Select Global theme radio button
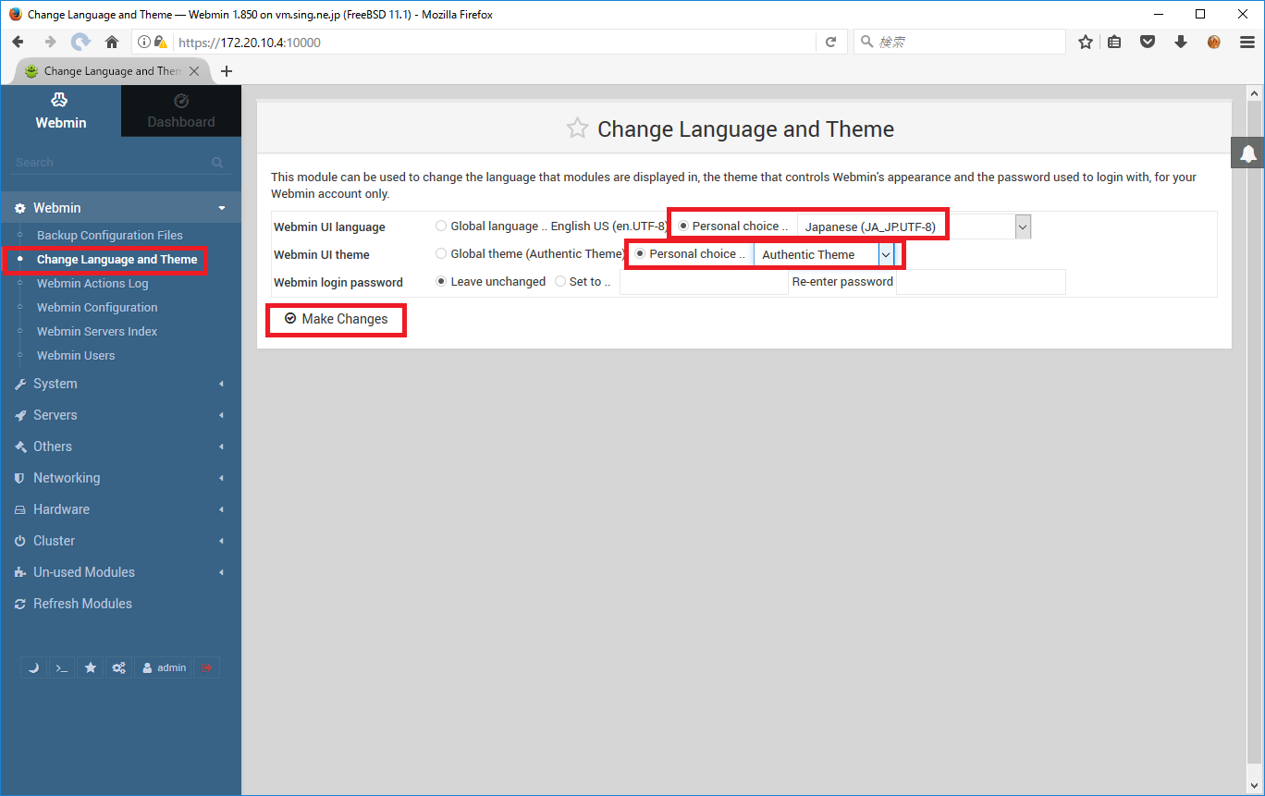This screenshot has width=1265, height=796. pos(441,253)
